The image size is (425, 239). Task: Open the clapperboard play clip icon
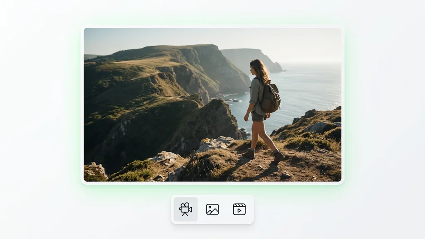coord(239,209)
